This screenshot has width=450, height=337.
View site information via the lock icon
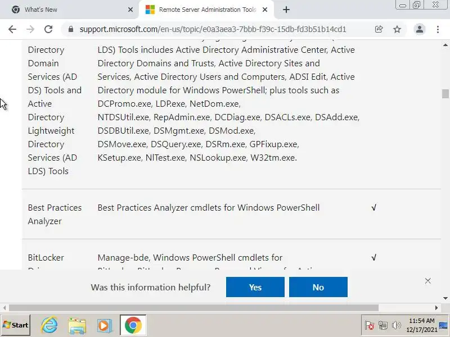(x=71, y=29)
